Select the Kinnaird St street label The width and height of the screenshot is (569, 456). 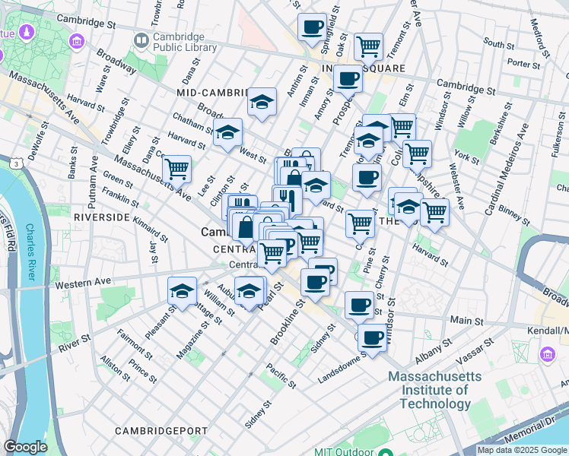(x=150, y=230)
